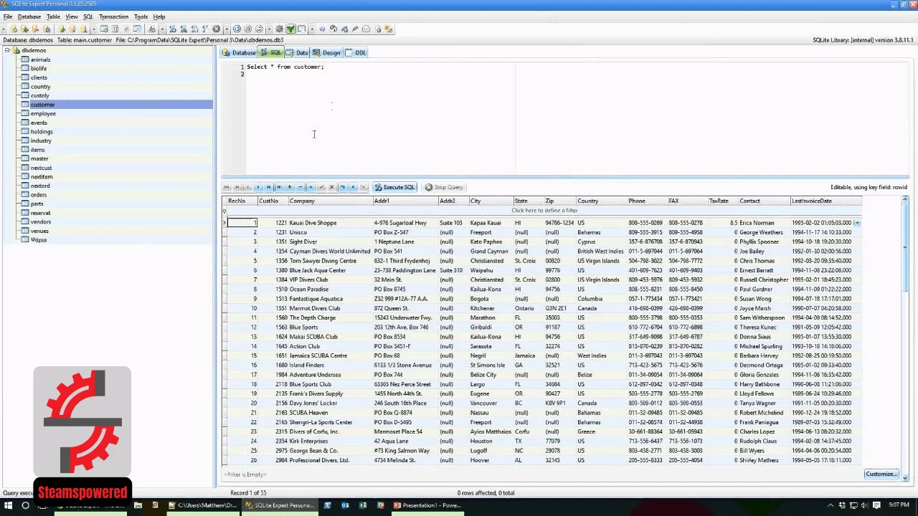The image size is (918, 516).
Task: Open the dropdown in first row LastInvoiceDate cell
Action: (857, 223)
